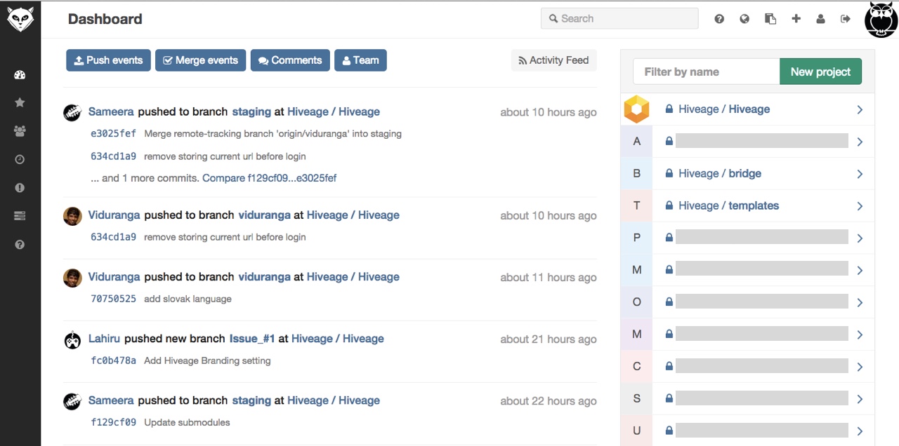
Task: Open Hiveage / bridge project
Action: click(720, 173)
